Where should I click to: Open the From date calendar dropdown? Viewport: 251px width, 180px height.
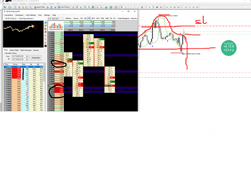coord(27,56)
